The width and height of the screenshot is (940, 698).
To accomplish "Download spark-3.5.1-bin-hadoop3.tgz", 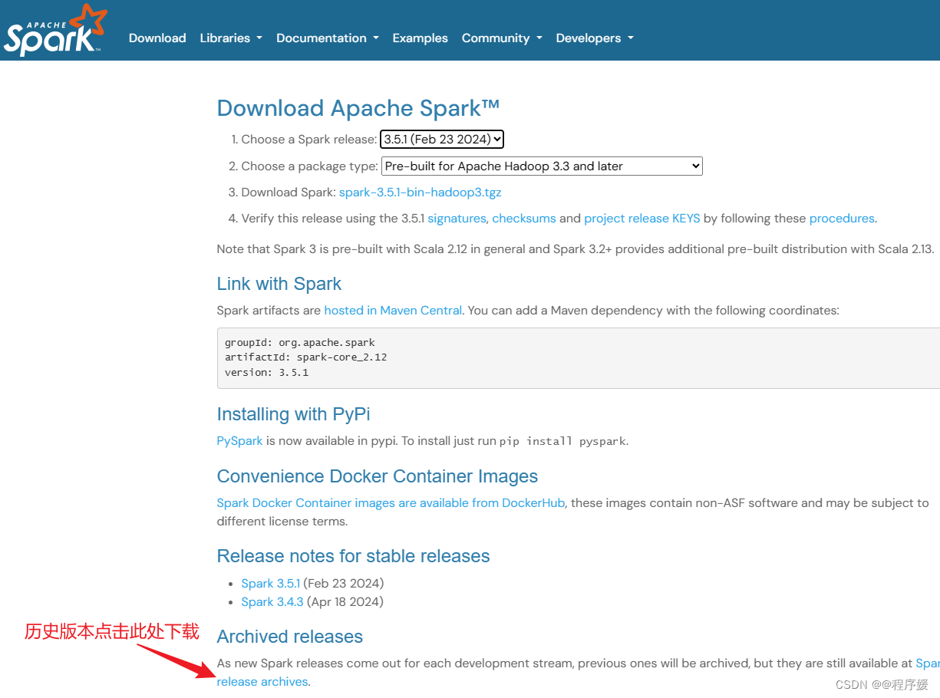I will 420,192.
